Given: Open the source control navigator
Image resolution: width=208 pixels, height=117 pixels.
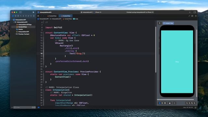Looking at the screenshot, I should point(16,16).
